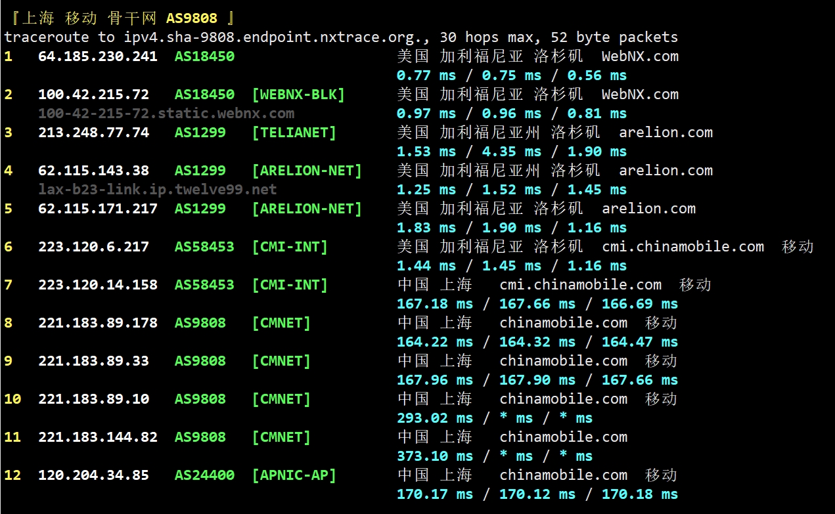Click cmi.chinamobile.com on hop 7
Image resolution: width=835 pixels, height=514 pixels.
pyautogui.click(x=581, y=285)
